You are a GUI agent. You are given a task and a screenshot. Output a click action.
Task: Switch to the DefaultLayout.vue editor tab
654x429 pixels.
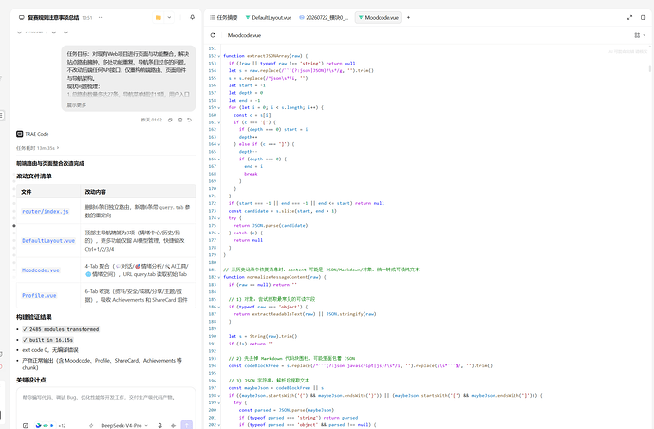269,17
